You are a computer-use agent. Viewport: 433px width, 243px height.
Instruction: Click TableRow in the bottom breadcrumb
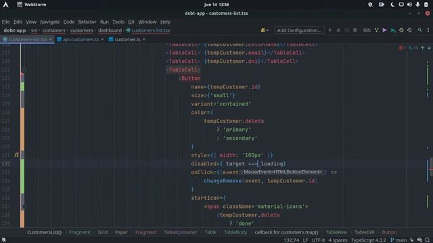pyautogui.click(x=336, y=232)
